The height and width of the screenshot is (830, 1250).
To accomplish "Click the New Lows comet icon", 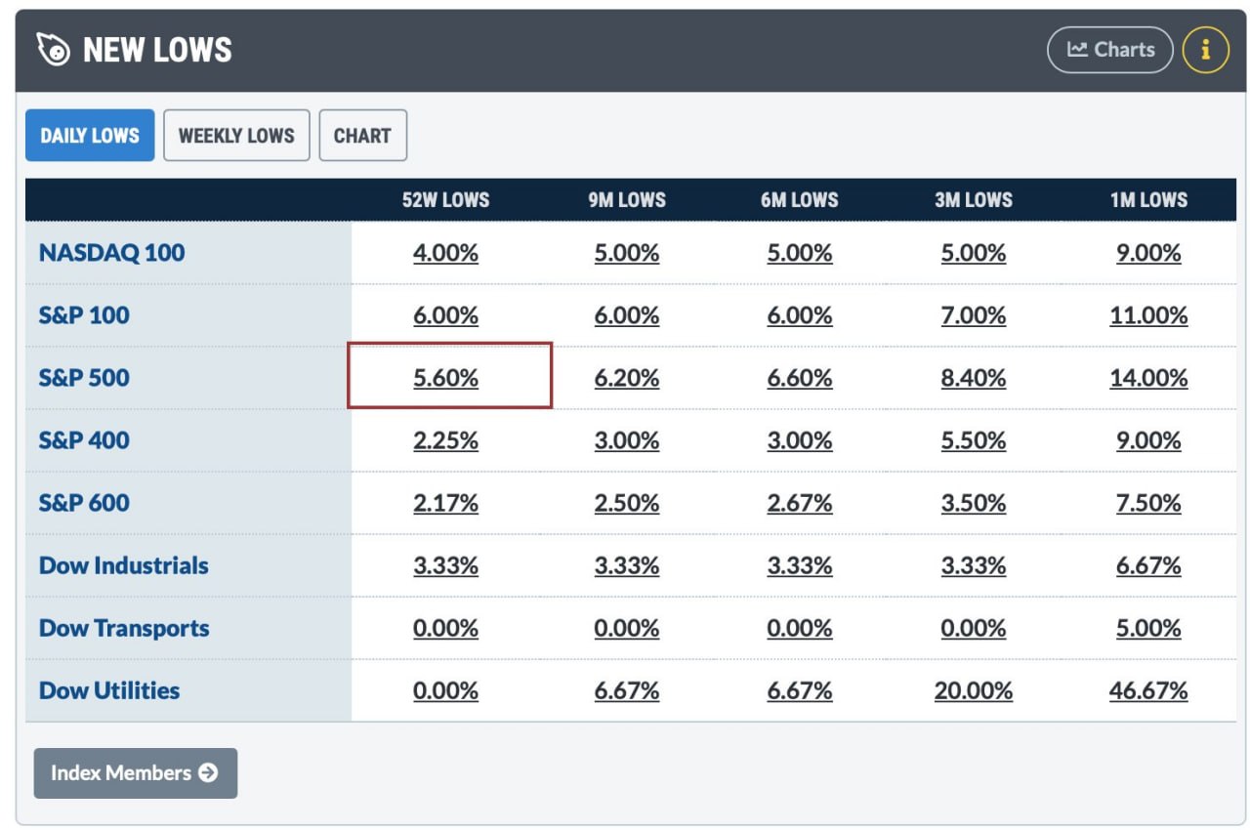I will [53, 50].
